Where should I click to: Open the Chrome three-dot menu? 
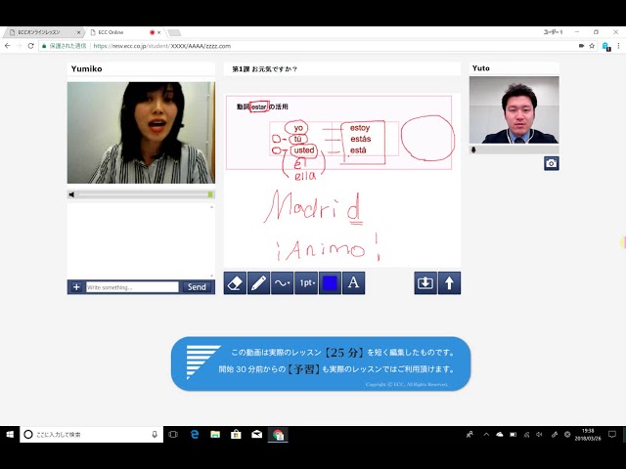(618, 46)
